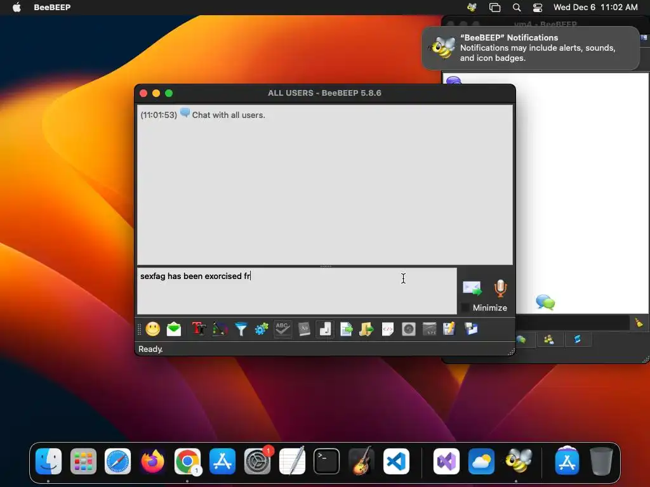
Task: Open Finder from the Dock
Action: click(x=48, y=462)
